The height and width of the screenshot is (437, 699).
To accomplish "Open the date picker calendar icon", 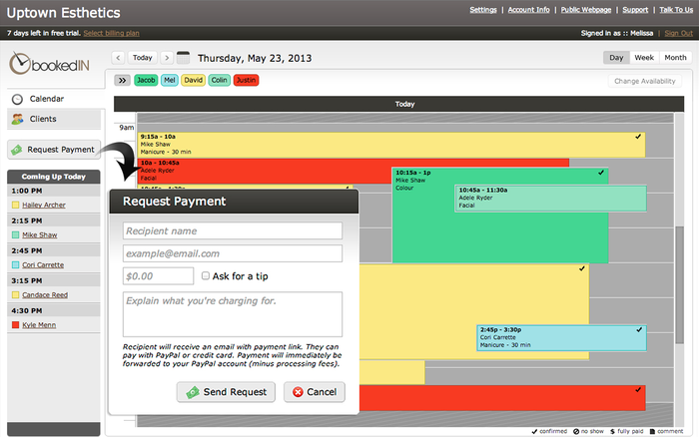I will pos(183,58).
